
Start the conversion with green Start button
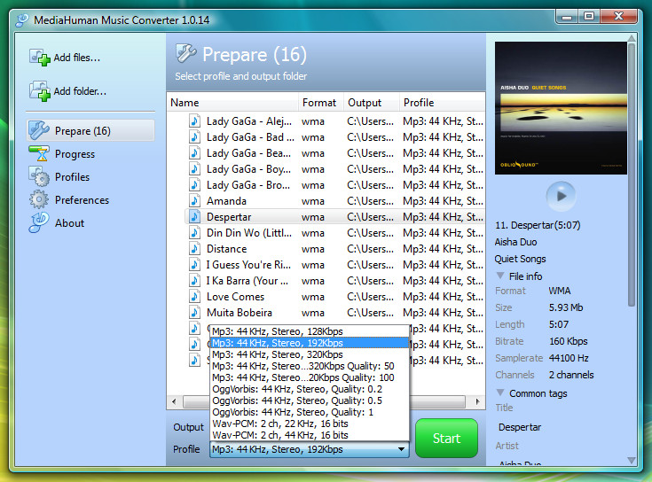446,438
